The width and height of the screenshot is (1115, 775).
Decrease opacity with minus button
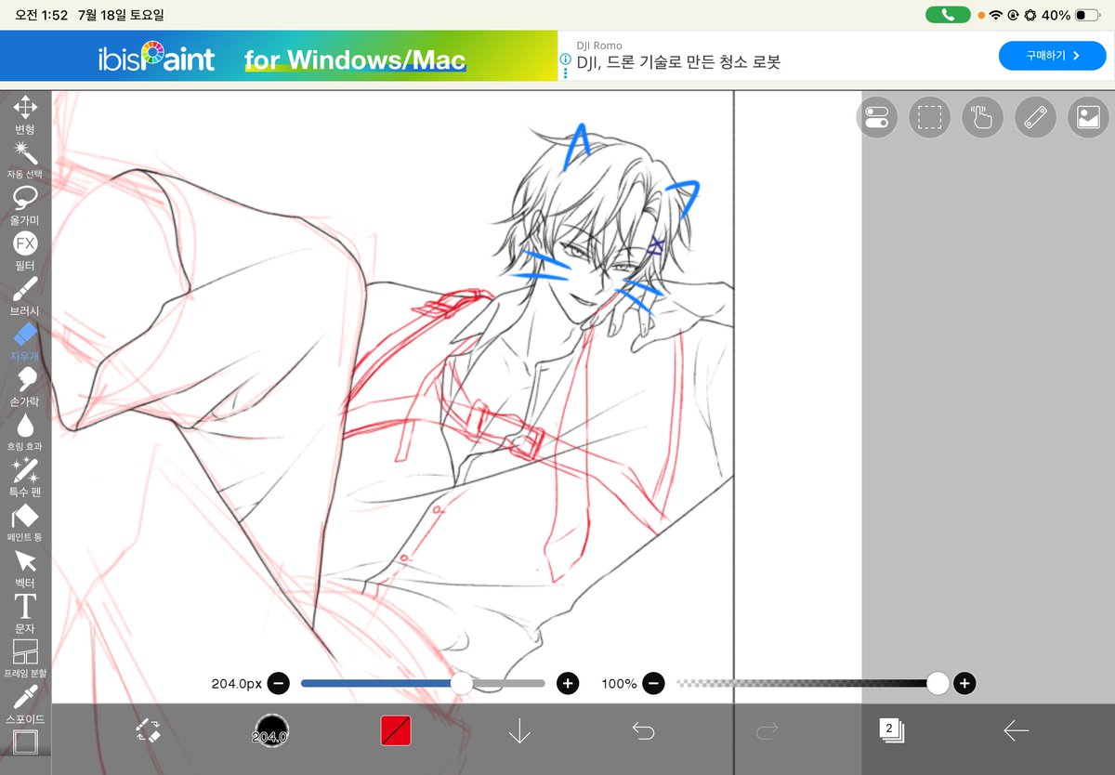click(x=653, y=684)
